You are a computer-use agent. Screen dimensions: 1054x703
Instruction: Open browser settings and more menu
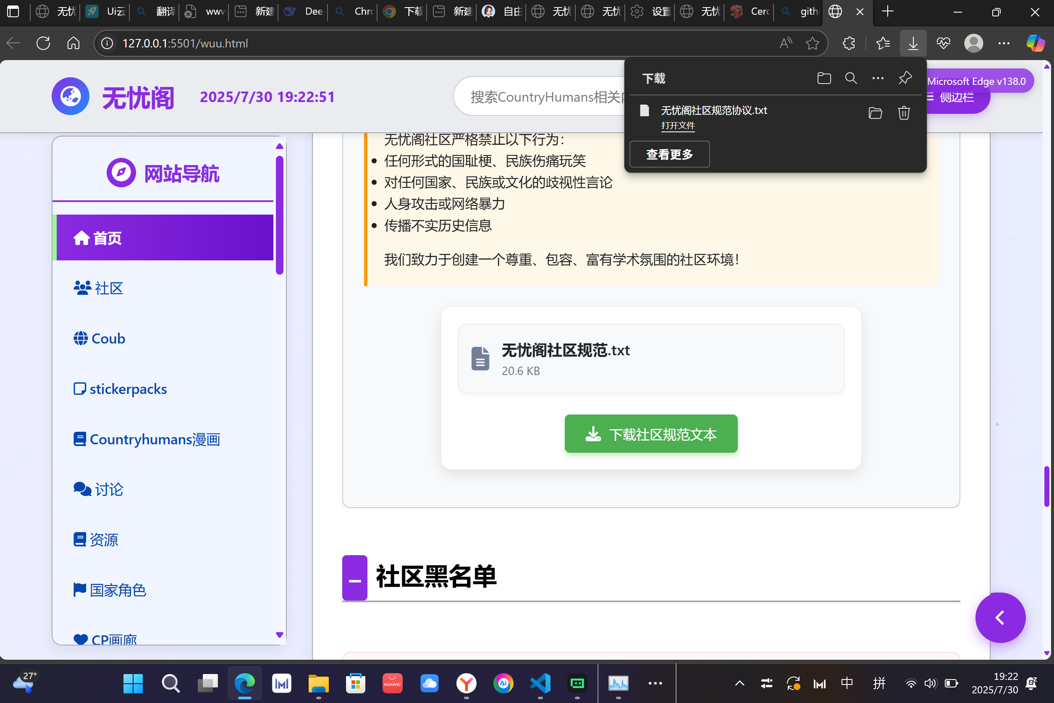pos(1004,44)
